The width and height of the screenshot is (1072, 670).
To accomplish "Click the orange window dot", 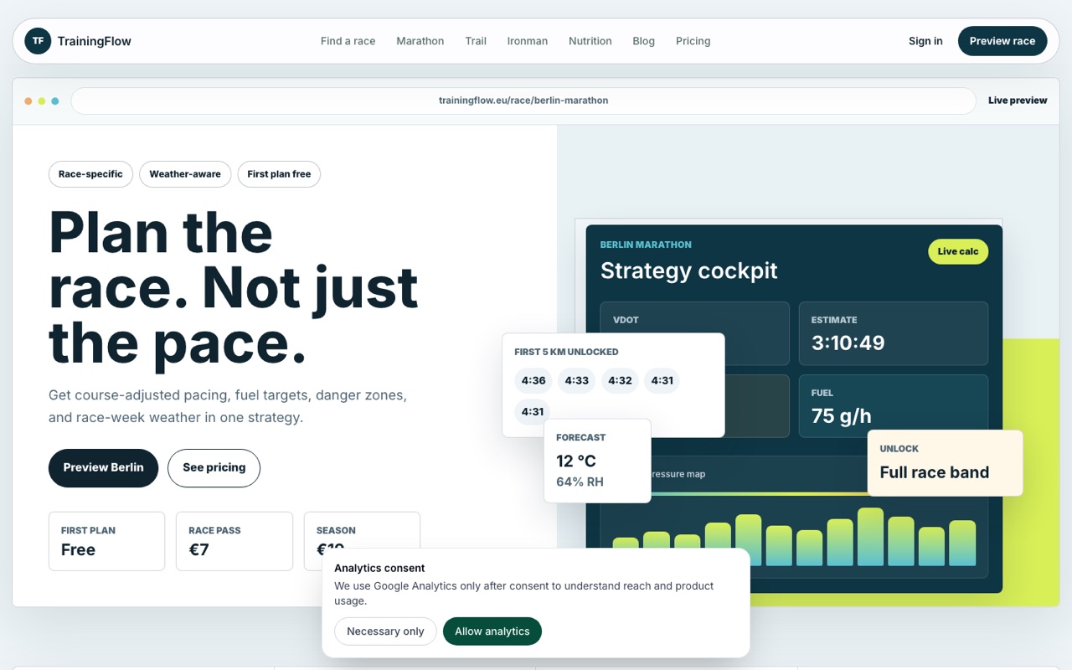I will click(x=28, y=101).
